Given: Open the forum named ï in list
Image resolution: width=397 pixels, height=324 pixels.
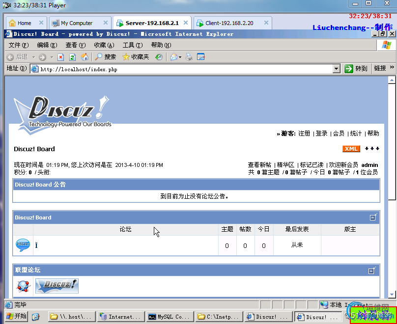Looking at the screenshot, I should point(36,245).
